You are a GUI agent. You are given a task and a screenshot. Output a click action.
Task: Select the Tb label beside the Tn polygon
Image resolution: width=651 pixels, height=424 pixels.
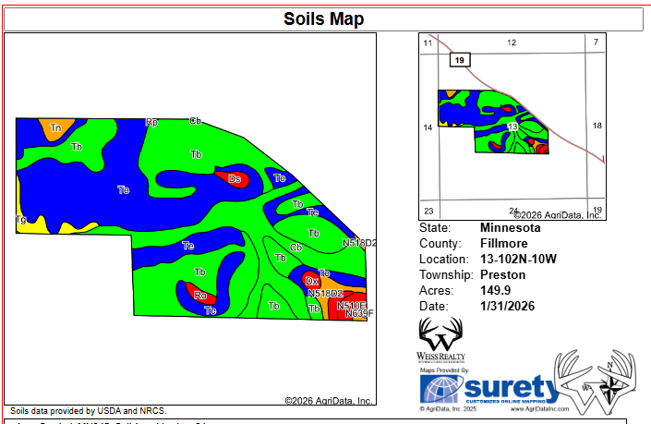77,147
